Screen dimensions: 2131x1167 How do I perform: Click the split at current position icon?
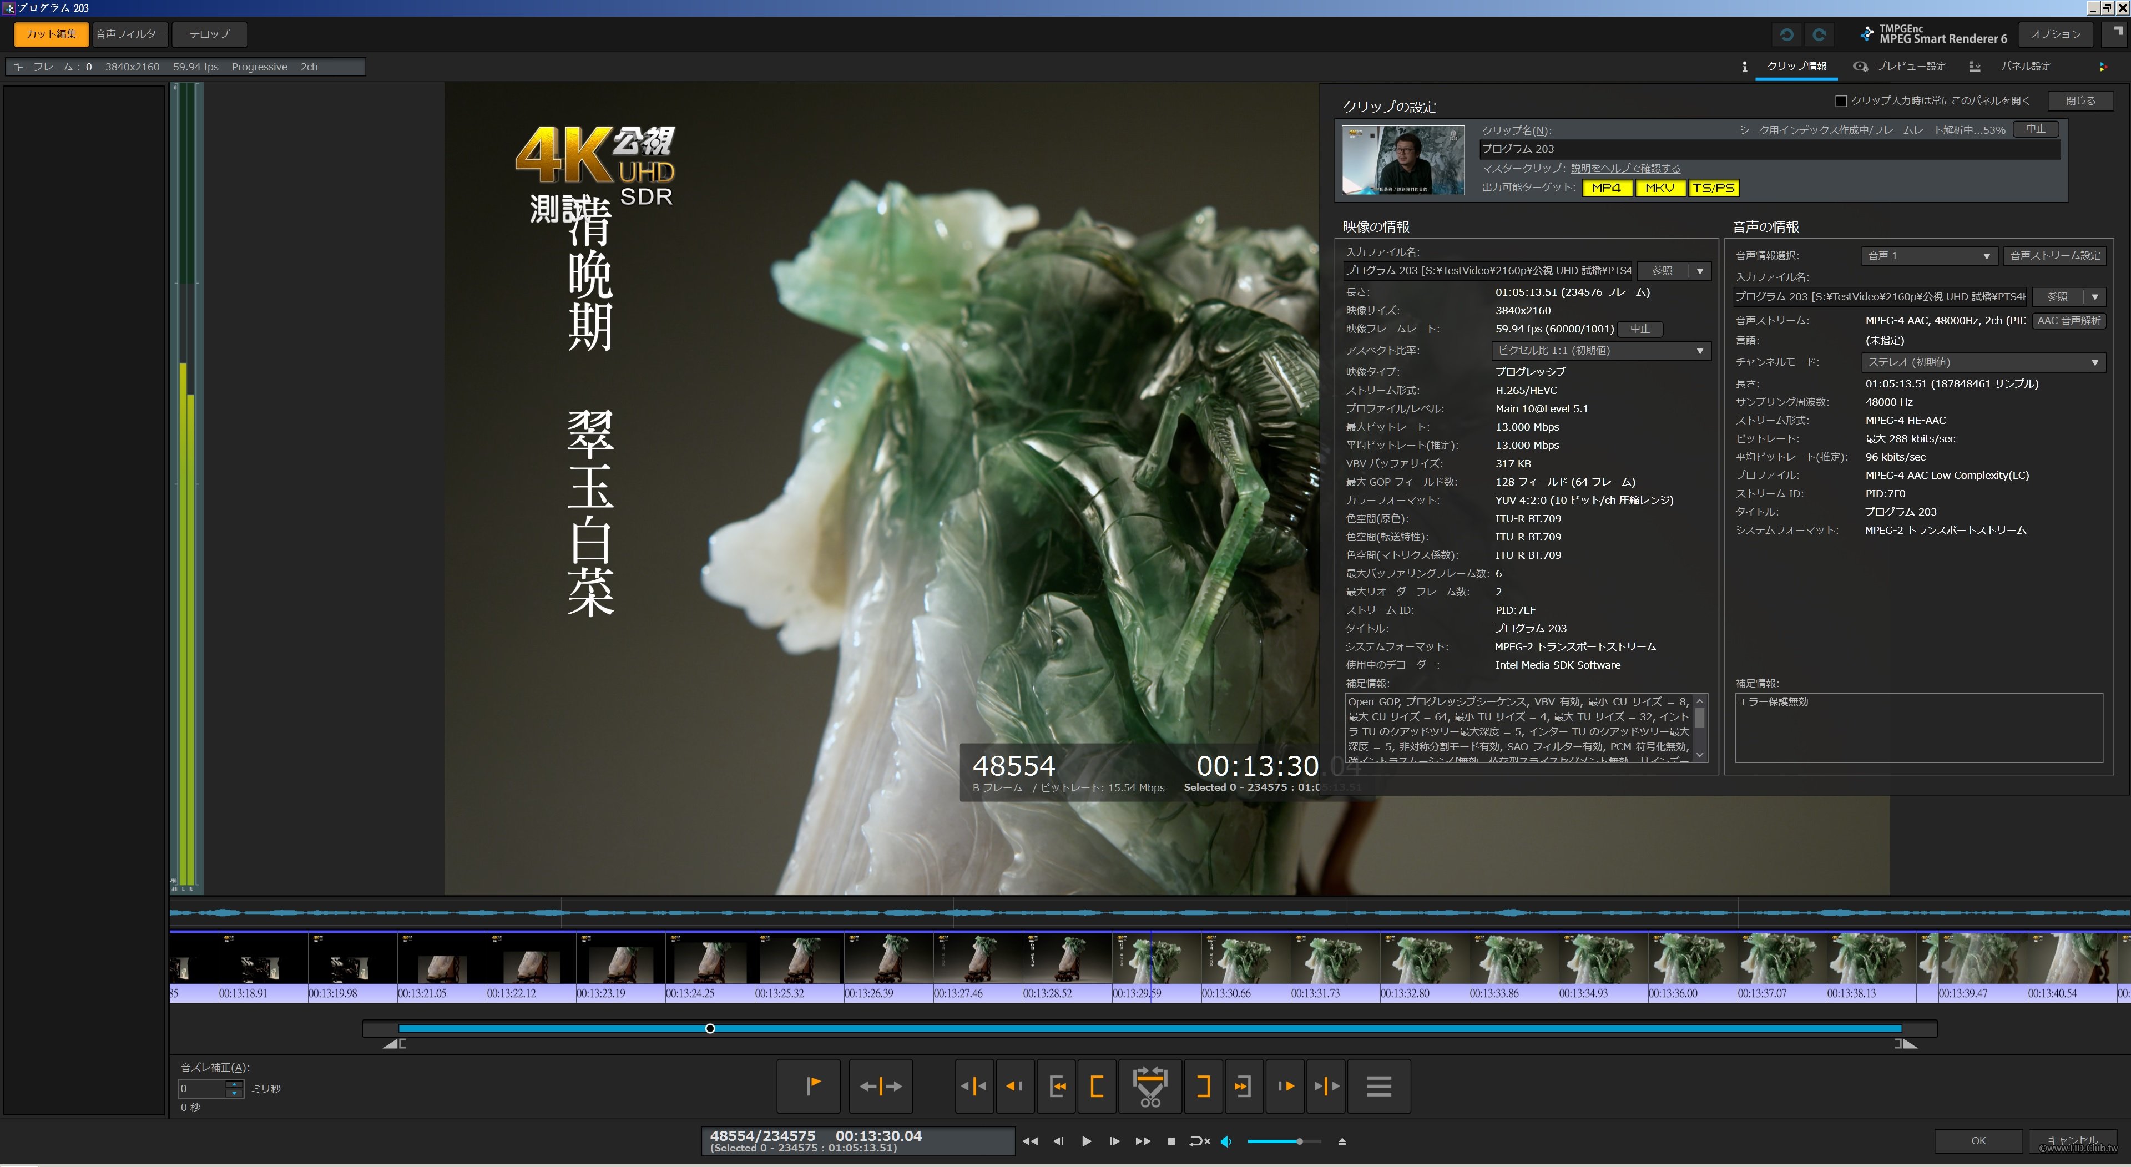tap(881, 1086)
